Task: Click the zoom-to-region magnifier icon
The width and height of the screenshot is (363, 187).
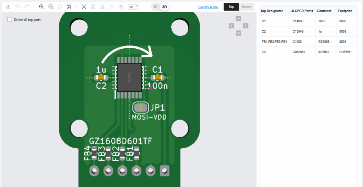Action: 60,7
